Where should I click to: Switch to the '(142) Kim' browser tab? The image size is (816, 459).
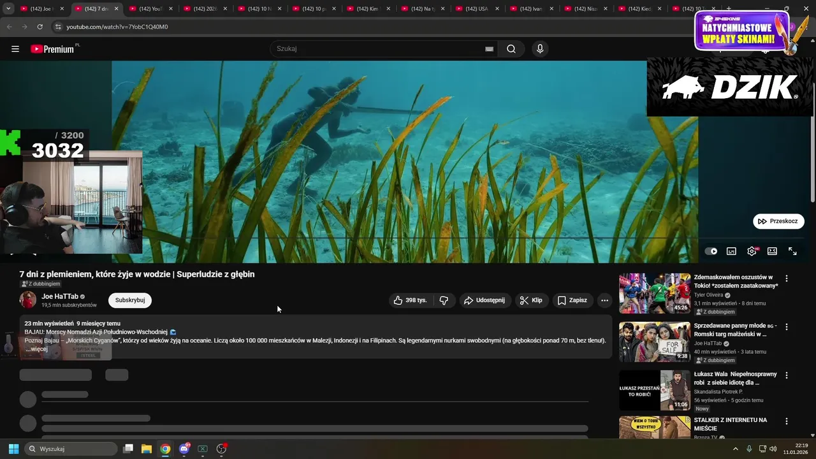[368, 9]
